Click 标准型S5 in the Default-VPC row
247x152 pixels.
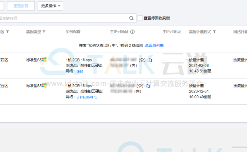click(x=34, y=86)
